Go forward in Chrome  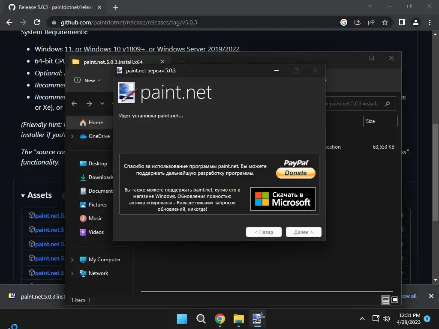23,22
